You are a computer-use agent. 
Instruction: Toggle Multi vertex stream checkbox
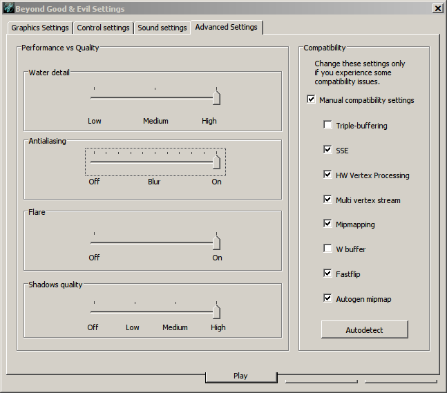tap(328, 199)
